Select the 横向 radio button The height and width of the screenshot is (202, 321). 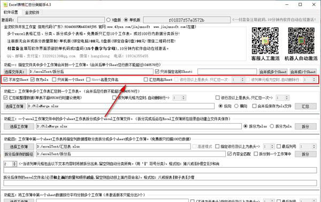click(x=236, y=106)
